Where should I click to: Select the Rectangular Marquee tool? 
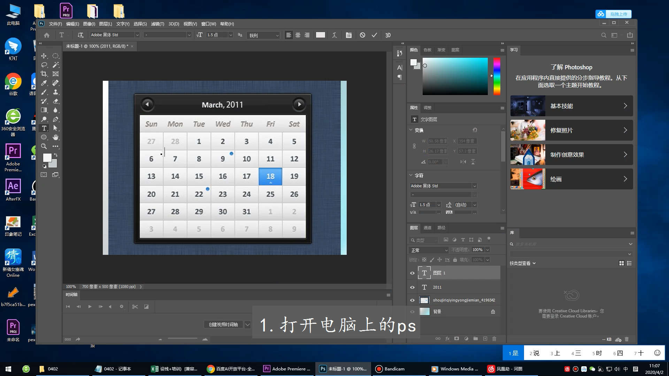coord(56,56)
